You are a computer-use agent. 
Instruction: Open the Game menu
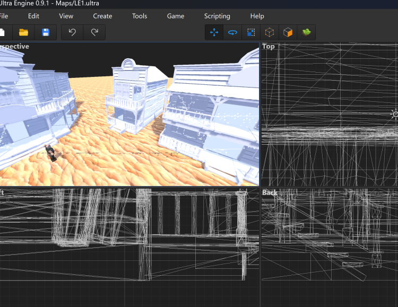pyautogui.click(x=176, y=16)
